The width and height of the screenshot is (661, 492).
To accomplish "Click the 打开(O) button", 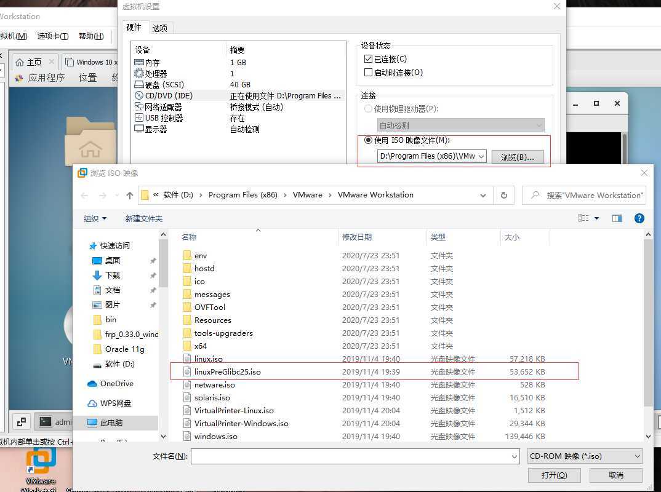I will (555, 475).
